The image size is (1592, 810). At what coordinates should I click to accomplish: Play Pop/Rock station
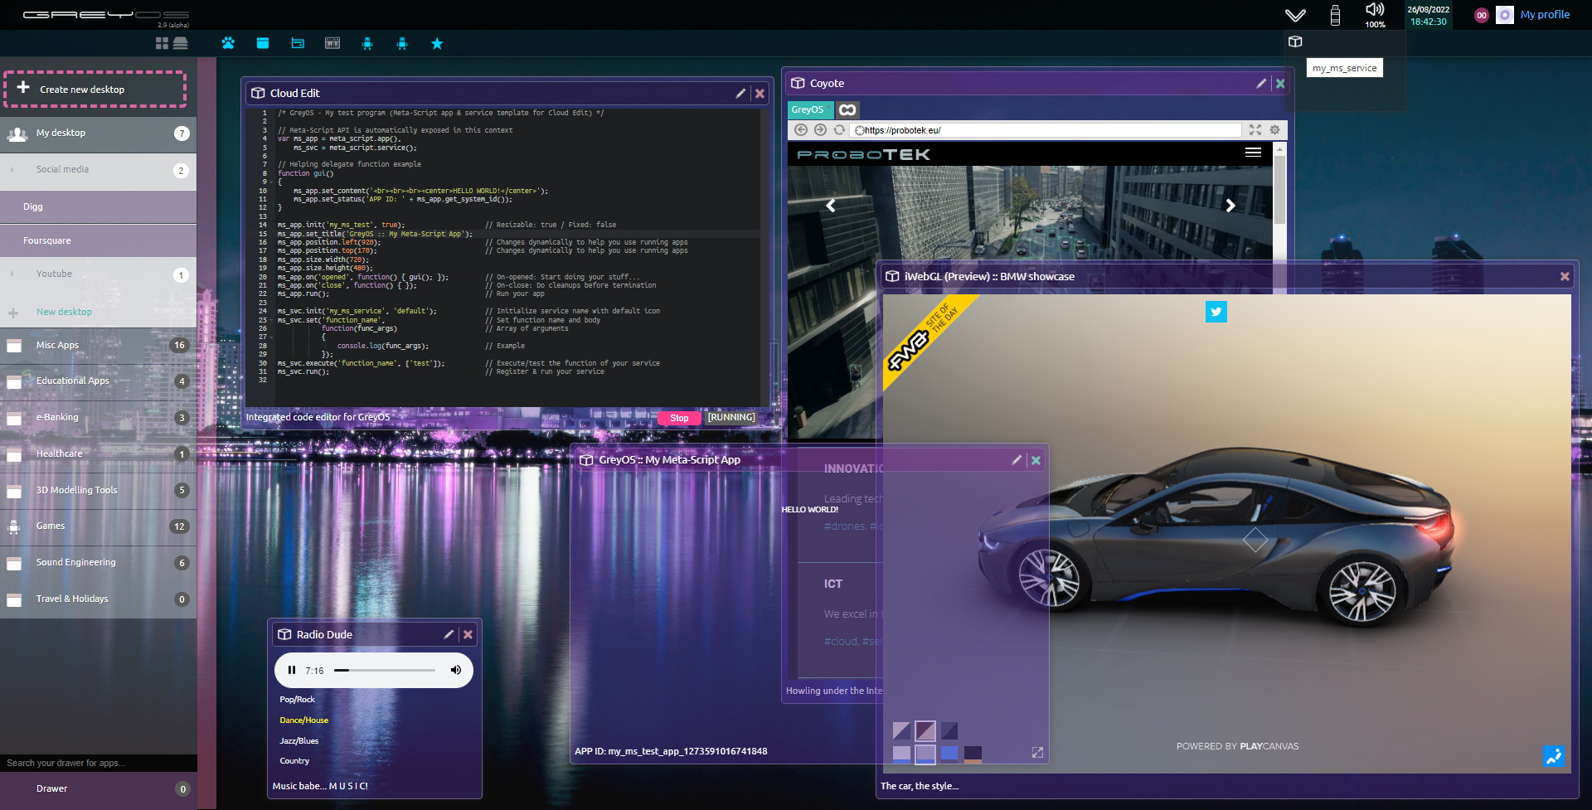297,700
